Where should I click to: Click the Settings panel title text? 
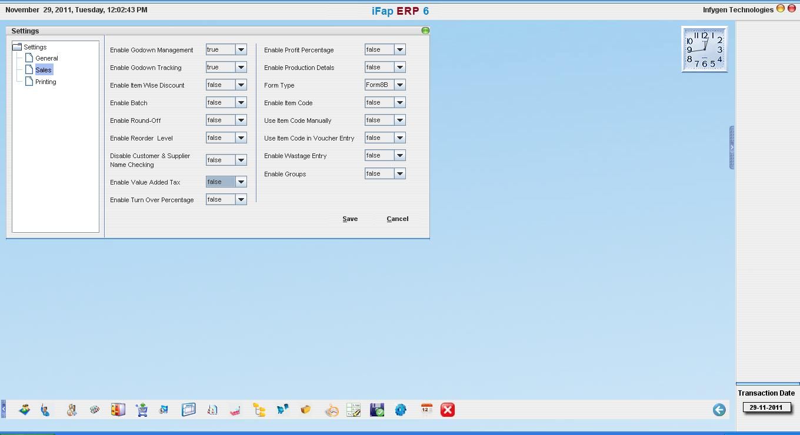coord(25,31)
